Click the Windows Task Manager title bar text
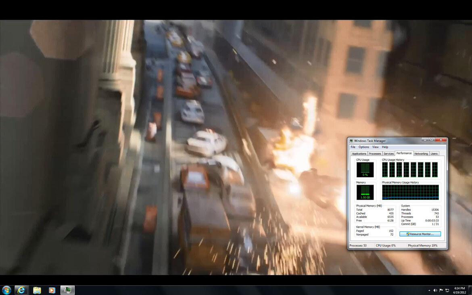Screen dimensions: 472x295 (370, 140)
